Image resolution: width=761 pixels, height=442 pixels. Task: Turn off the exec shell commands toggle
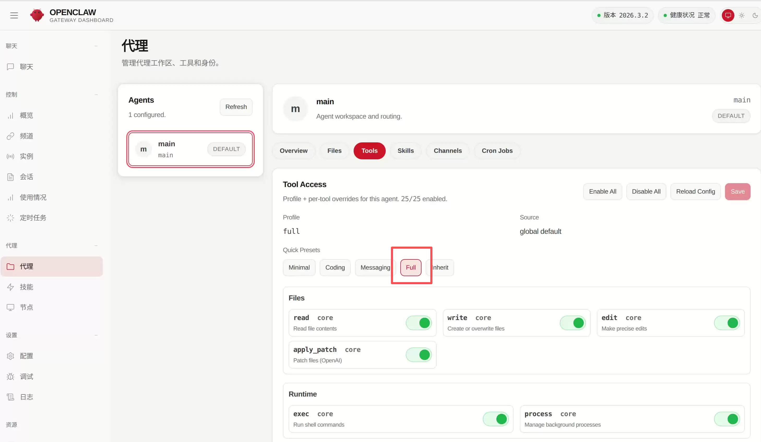click(x=496, y=419)
